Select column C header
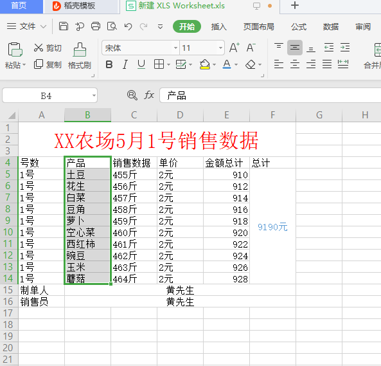Screen dimensions: 381x366 [x=134, y=115]
